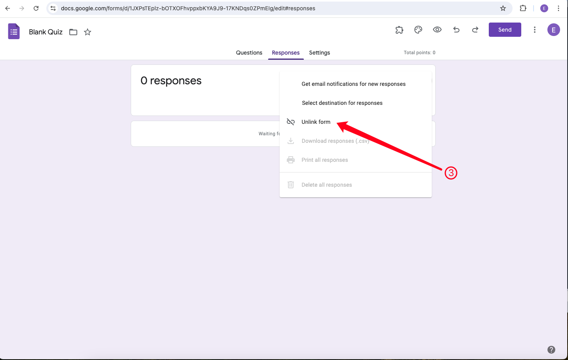The width and height of the screenshot is (568, 360).
Task: Click the Redo arrow icon
Action: (475, 30)
